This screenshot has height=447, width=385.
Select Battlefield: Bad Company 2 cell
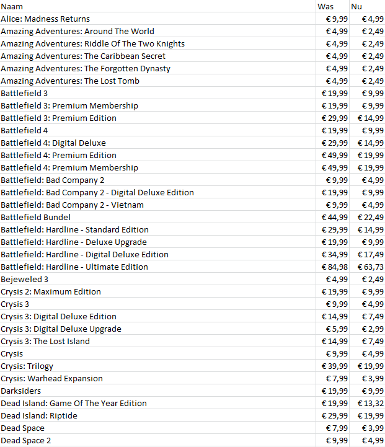(x=158, y=180)
